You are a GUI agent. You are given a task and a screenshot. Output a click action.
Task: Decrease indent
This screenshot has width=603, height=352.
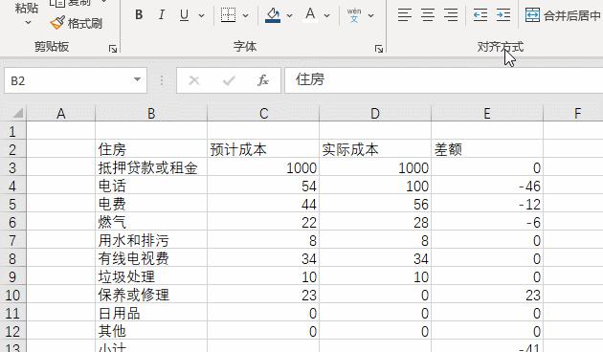(480, 15)
